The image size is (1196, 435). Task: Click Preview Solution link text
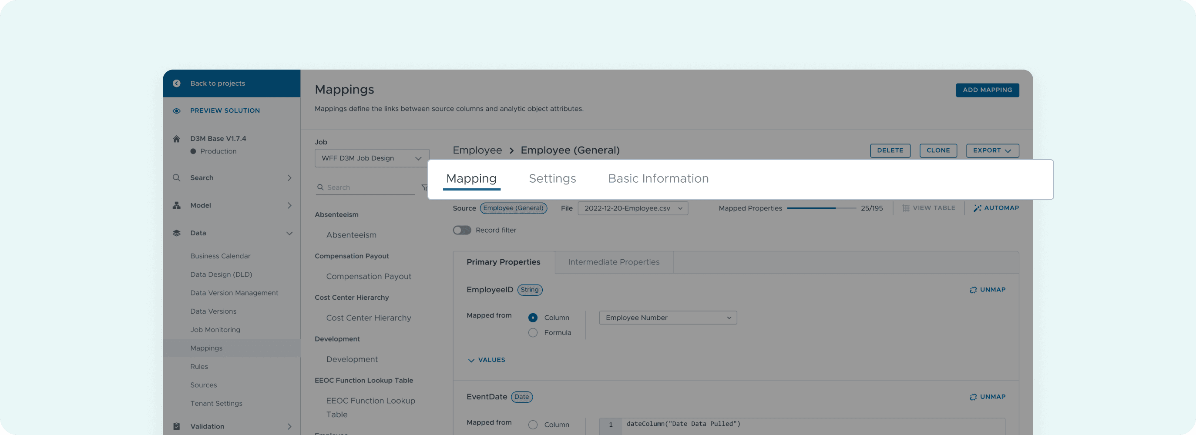pos(225,110)
